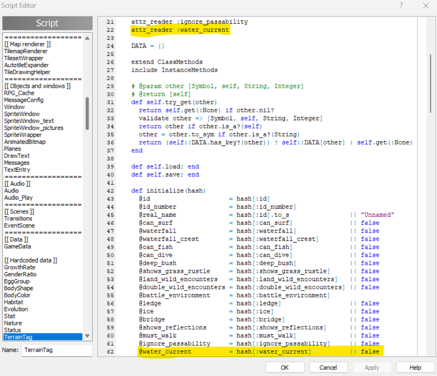Click script list scroll down arrow

[87, 336]
